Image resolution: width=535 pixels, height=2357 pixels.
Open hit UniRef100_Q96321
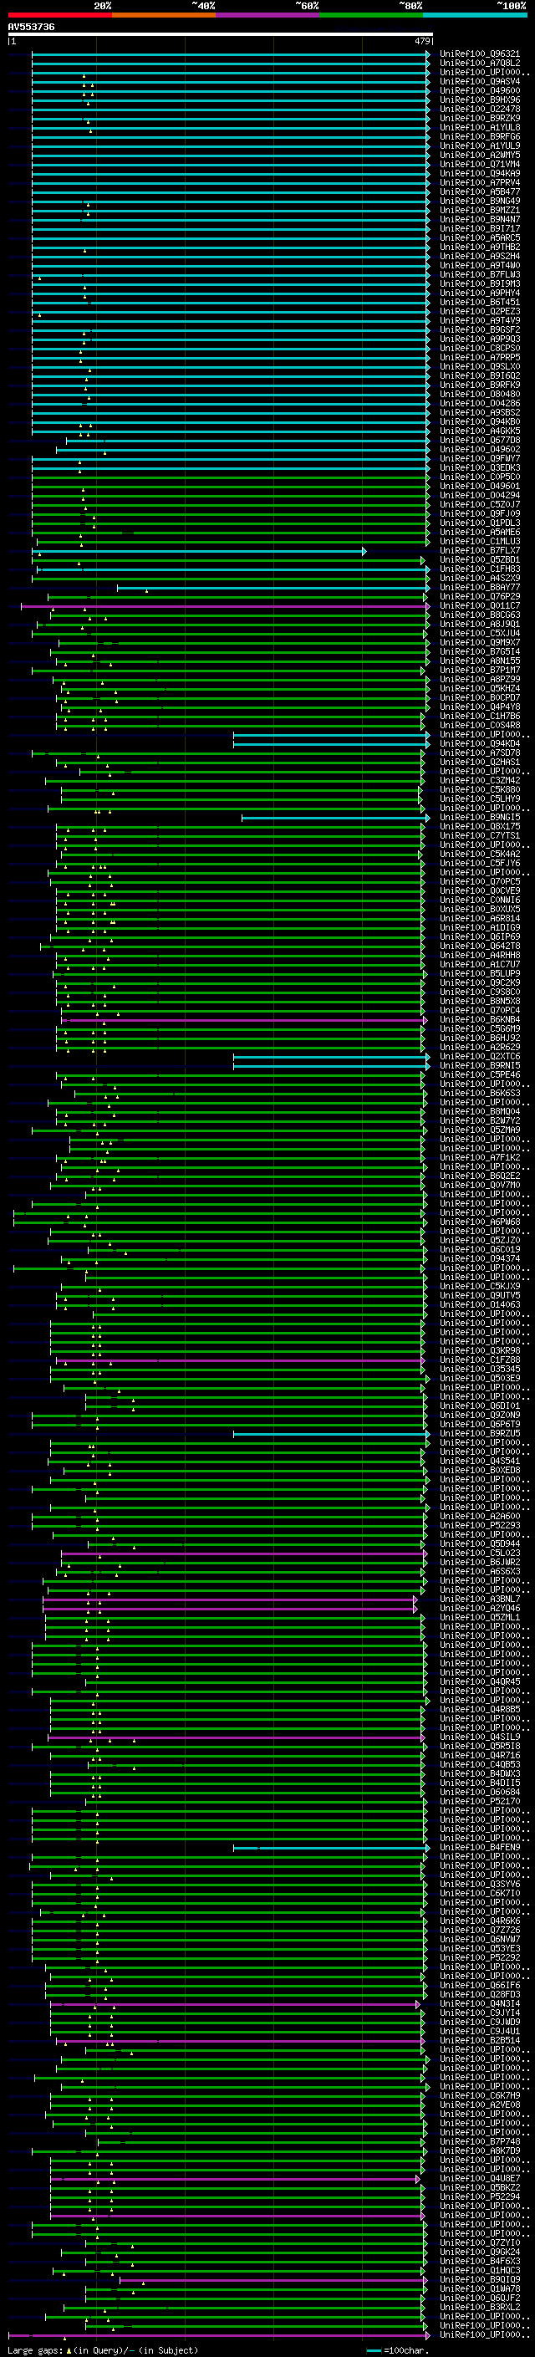(x=480, y=54)
